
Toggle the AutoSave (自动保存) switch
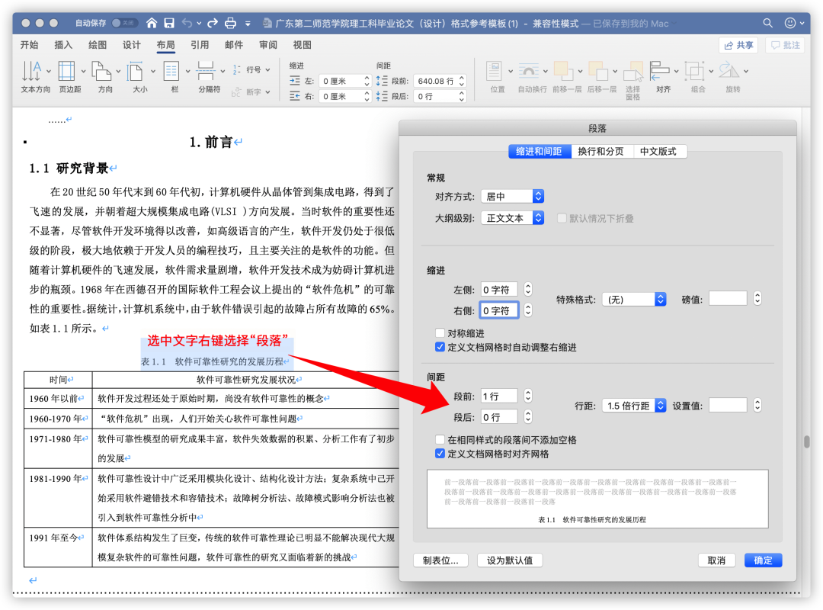(124, 23)
